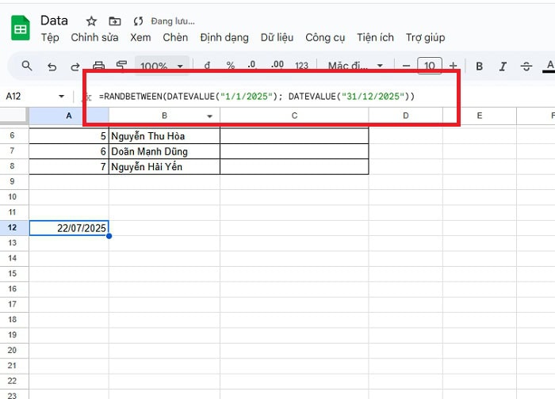Click the search menus magnifier icon
The image size is (555, 399).
[x=27, y=66]
